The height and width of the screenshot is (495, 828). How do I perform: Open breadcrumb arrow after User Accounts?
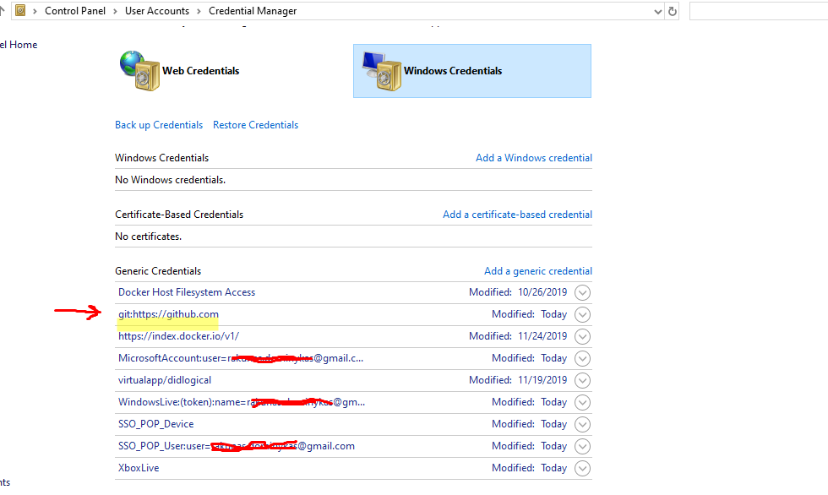[199, 11]
